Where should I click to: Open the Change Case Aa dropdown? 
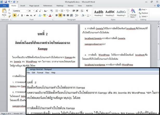pyautogui.click(x=46, y=11)
